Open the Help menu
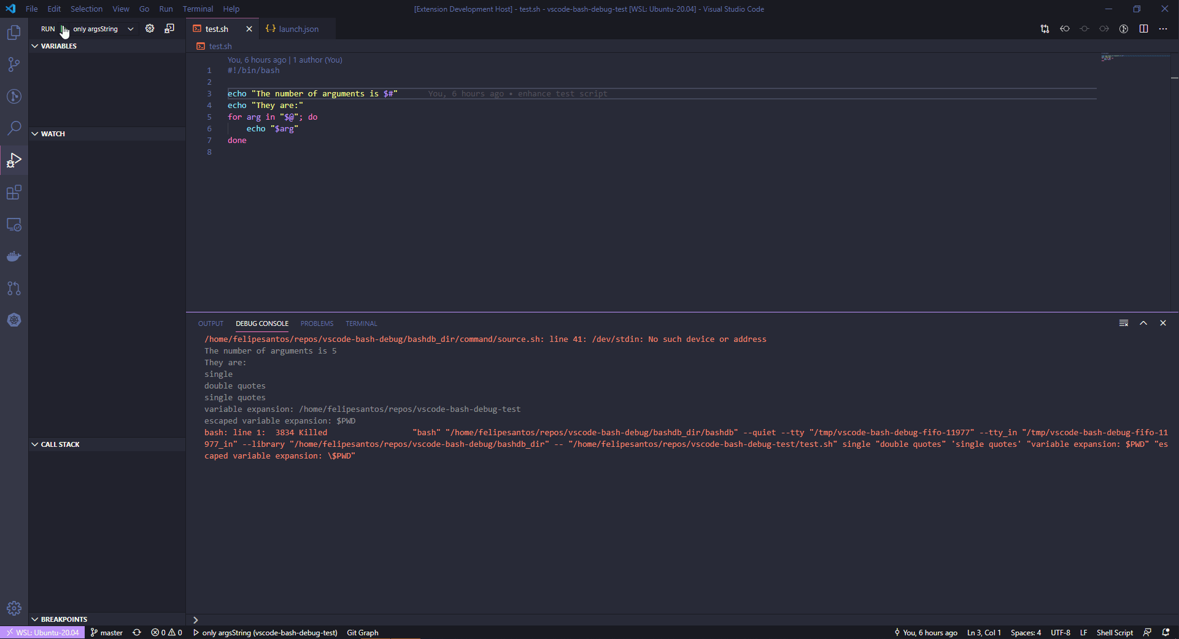1179x639 pixels. [231, 9]
